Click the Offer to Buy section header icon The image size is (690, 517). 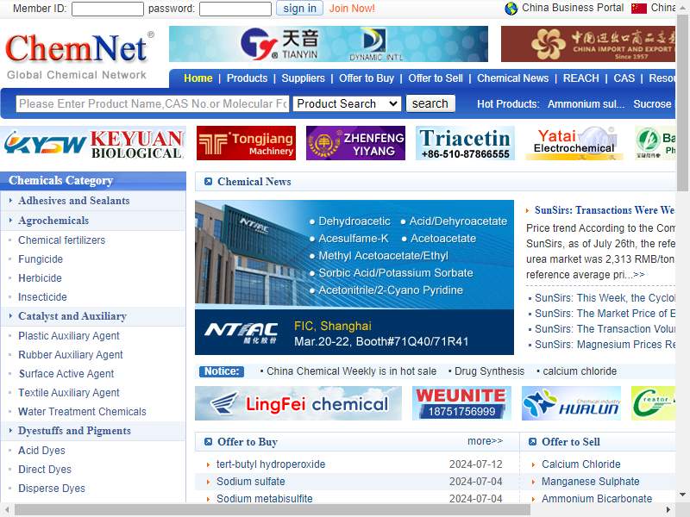tap(208, 442)
